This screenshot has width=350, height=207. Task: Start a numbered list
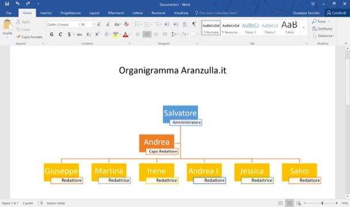pos(147,24)
